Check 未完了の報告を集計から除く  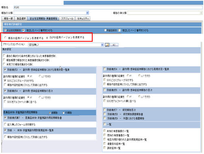pyautogui.click(x=4, y=64)
